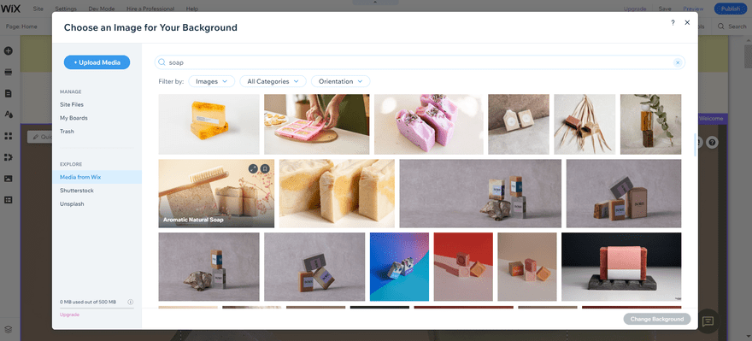752x341 pixels.
Task: Open the Add Elements plus icon in editor sidebar
Action: pos(9,50)
